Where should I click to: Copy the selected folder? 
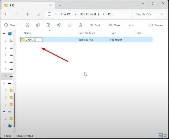coord(38,25)
